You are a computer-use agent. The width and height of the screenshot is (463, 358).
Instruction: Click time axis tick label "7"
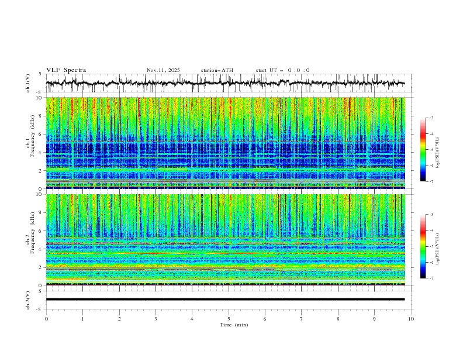(x=301, y=319)
